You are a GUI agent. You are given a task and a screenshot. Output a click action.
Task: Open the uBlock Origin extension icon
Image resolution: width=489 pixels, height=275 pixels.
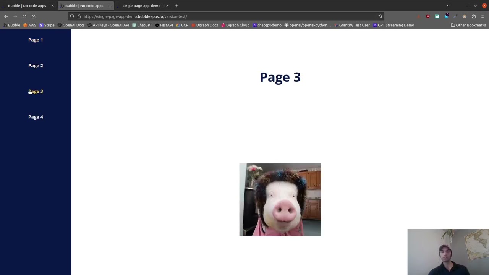pyautogui.click(x=428, y=16)
